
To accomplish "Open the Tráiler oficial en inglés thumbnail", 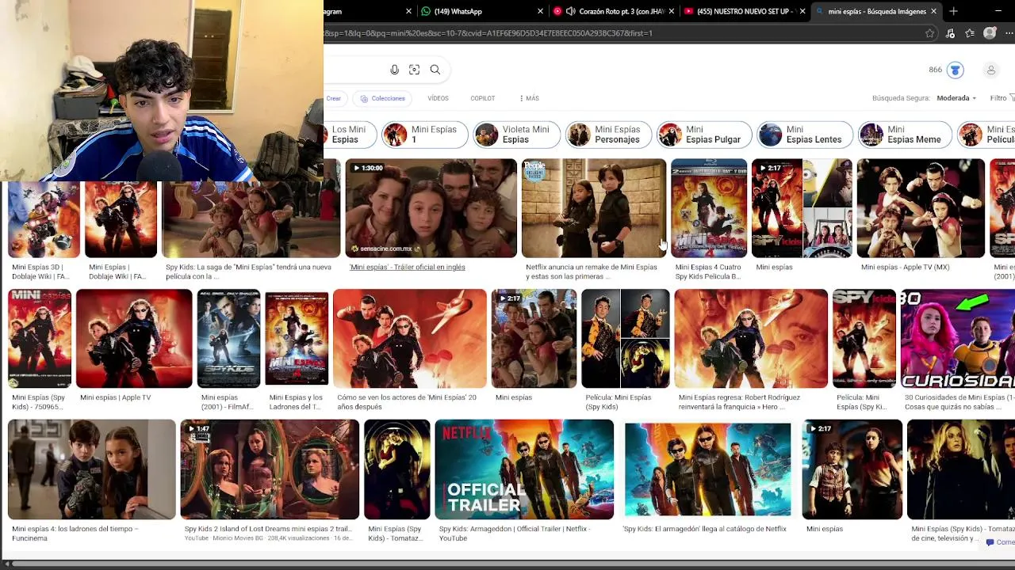I will click(x=431, y=208).
